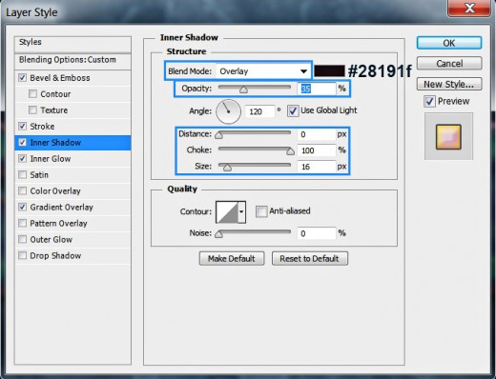
Task: Enable the Texture checkbox
Action: coord(32,110)
